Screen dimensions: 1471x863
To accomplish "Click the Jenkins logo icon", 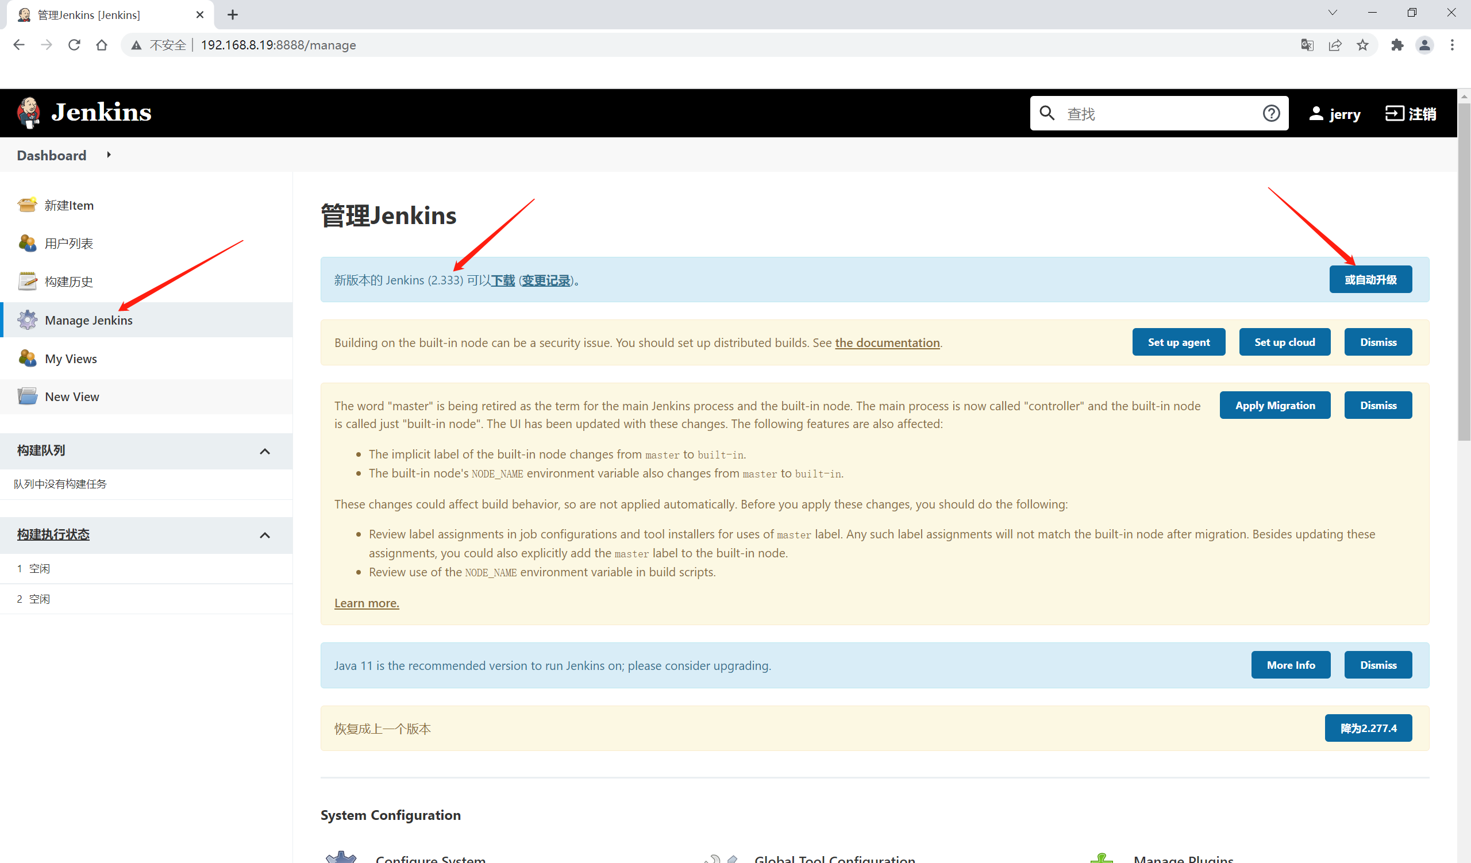I will (x=28, y=113).
